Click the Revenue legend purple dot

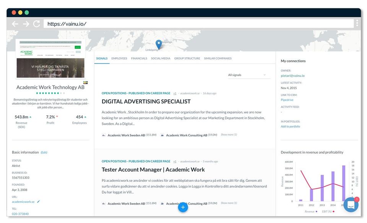tap(317, 212)
